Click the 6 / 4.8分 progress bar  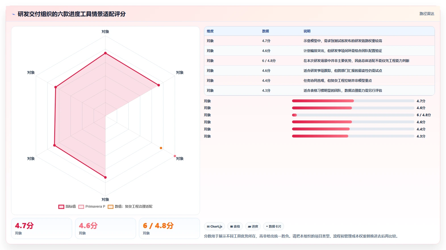click(353, 115)
